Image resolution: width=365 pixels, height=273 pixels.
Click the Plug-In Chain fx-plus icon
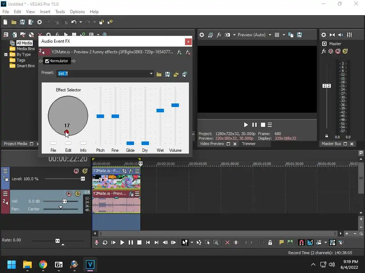[179, 52]
